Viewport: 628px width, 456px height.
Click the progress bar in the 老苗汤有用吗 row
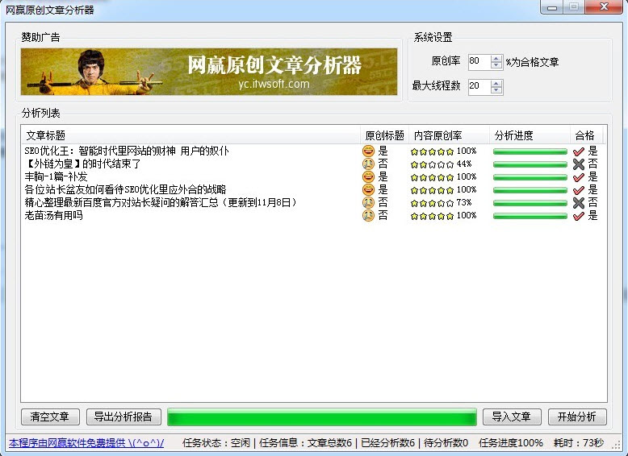(530, 216)
